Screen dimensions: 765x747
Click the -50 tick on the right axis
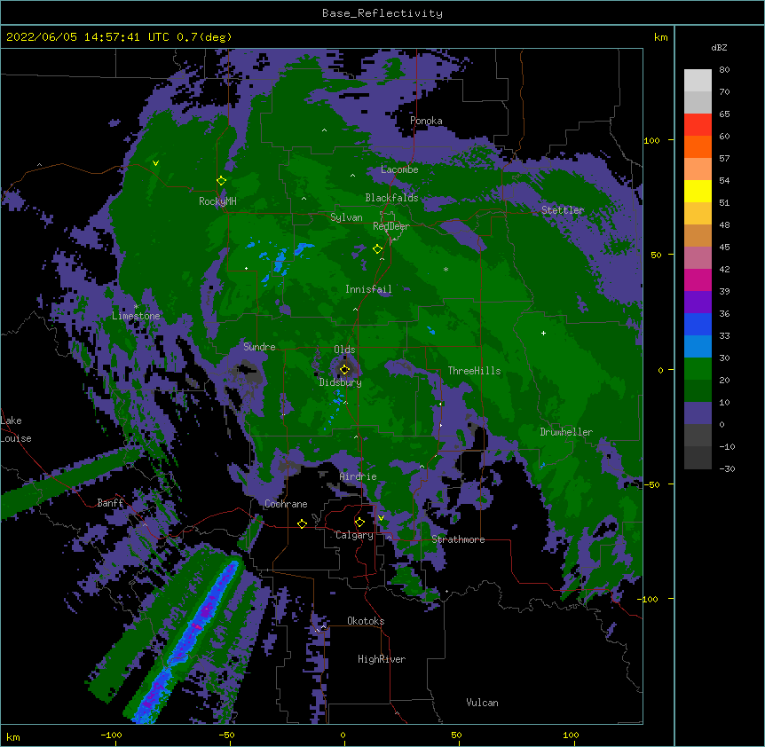[x=651, y=484]
